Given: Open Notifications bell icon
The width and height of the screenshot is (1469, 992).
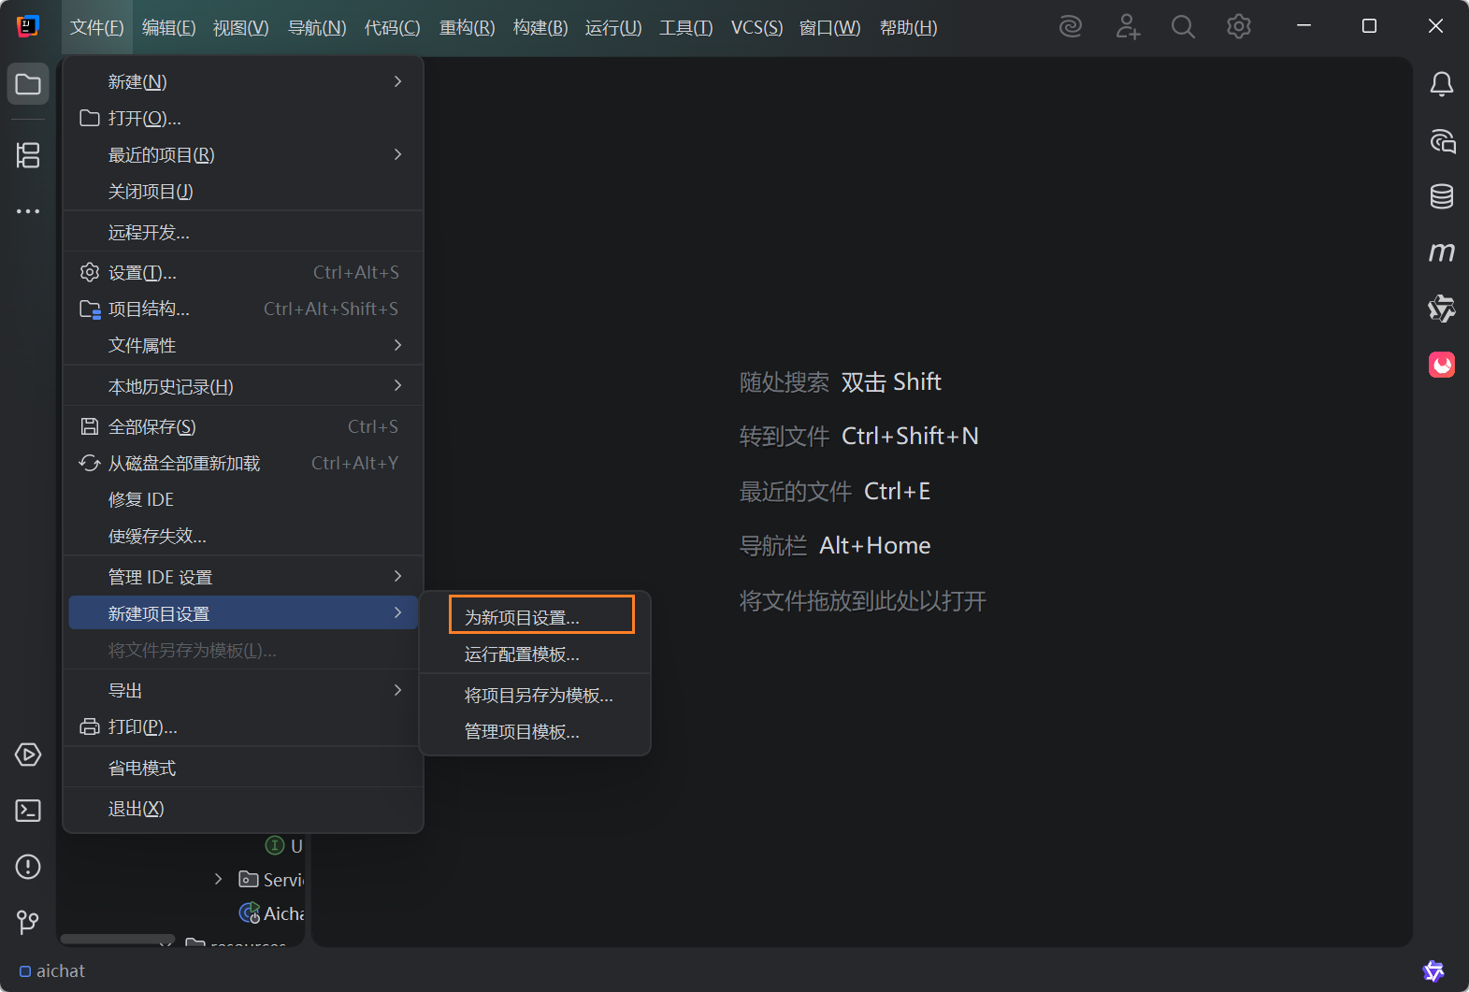Looking at the screenshot, I should [x=1441, y=85].
